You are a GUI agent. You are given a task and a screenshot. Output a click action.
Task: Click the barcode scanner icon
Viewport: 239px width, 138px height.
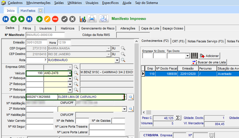coord(194,56)
